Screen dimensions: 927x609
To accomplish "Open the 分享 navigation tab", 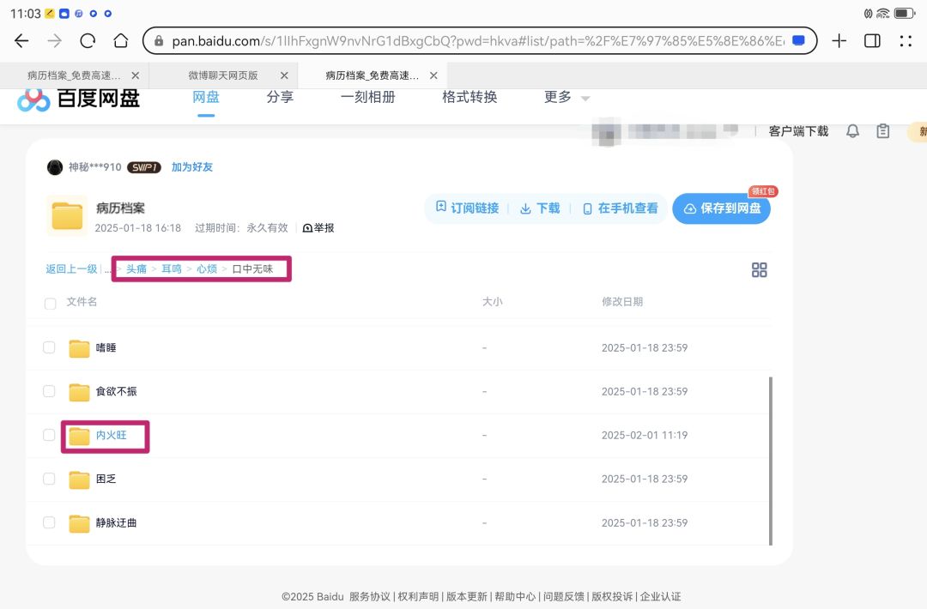I will 280,97.
